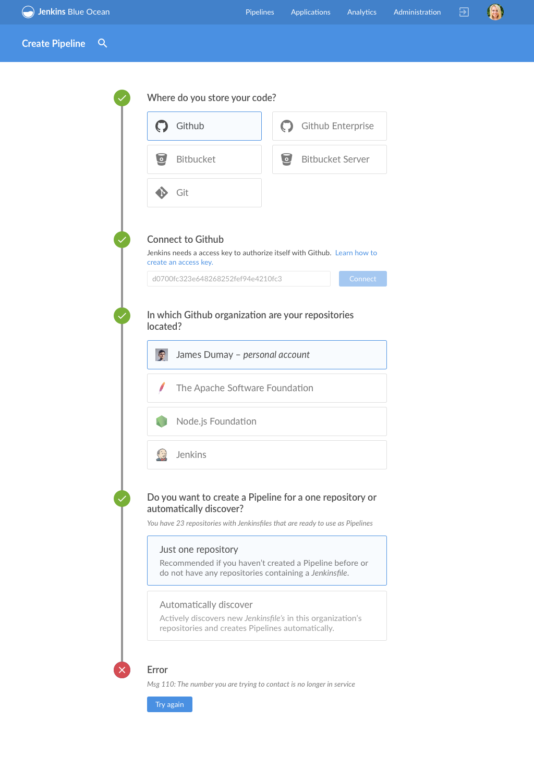Click the Node.js Foundation hexagon icon
The image size is (534, 758).
162,421
